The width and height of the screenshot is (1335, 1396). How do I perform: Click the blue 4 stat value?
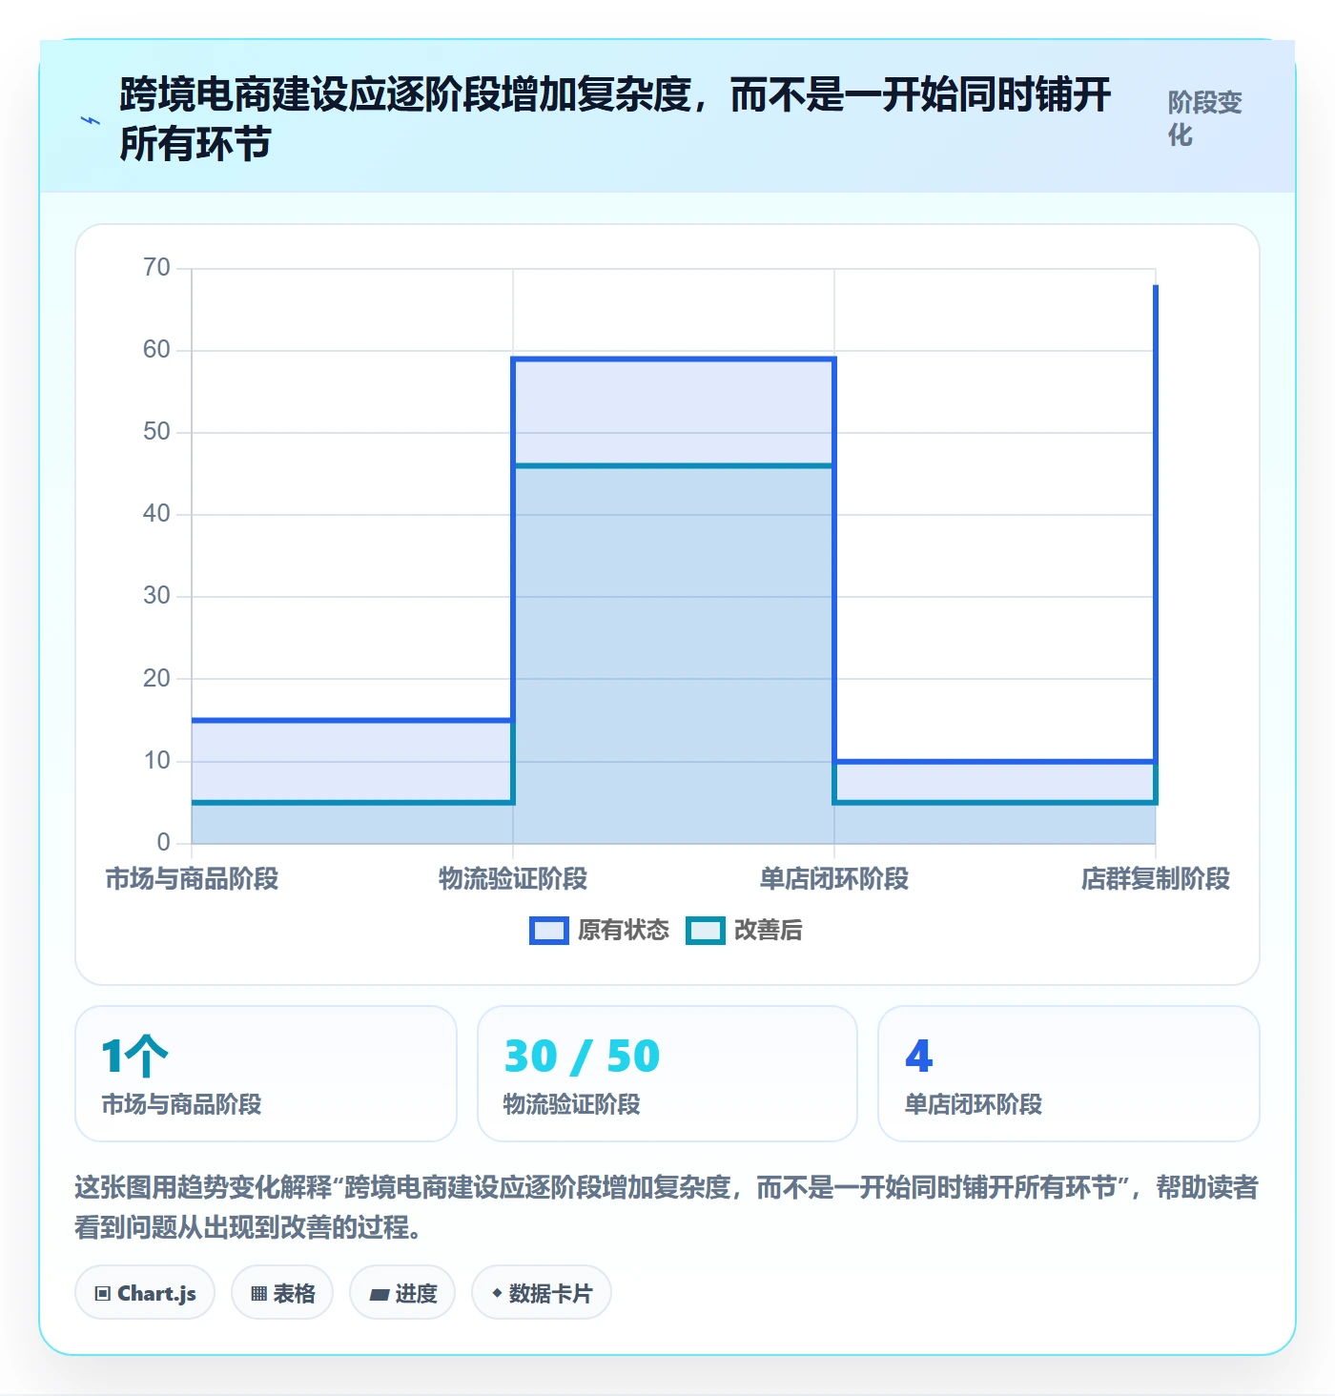(x=919, y=1056)
